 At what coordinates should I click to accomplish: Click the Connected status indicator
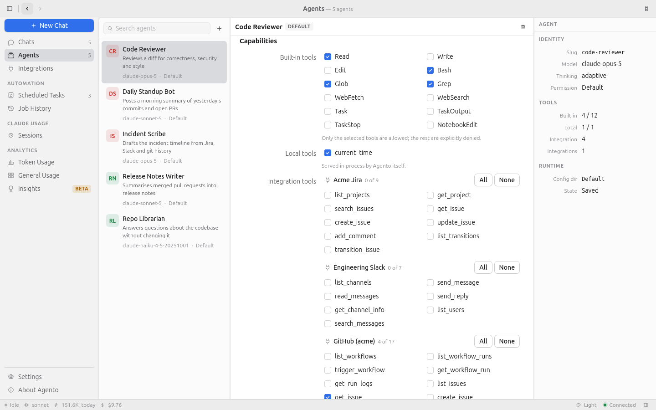pyautogui.click(x=619, y=405)
